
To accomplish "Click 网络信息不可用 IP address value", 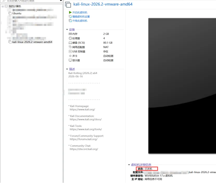I will click(x=153, y=179).
